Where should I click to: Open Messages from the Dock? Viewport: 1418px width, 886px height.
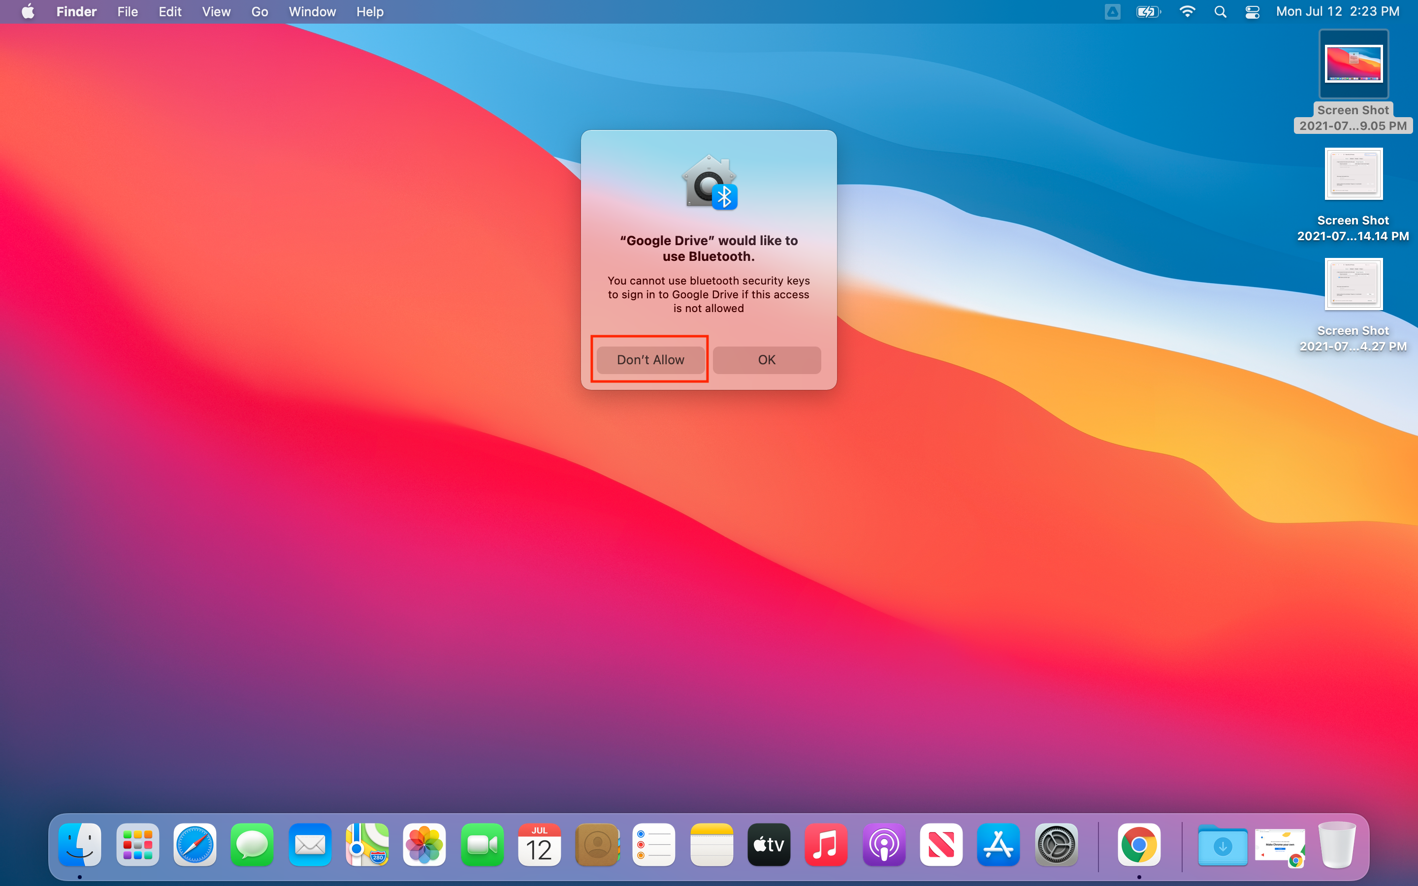coord(253,845)
